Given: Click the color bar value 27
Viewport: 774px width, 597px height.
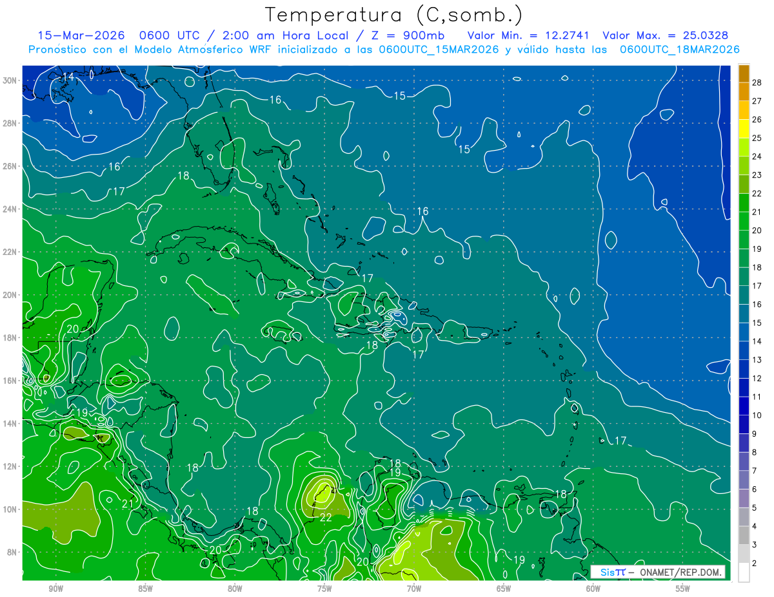Looking at the screenshot, I should tap(757, 100).
